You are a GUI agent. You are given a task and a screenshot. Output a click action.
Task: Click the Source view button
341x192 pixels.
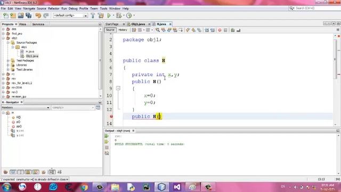tap(110, 30)
